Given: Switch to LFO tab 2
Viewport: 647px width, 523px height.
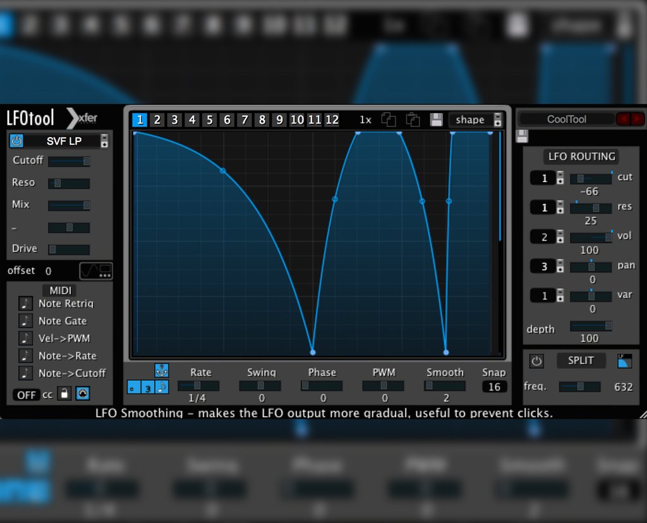Looking at the screenshot, I should [x=157, y=119].
